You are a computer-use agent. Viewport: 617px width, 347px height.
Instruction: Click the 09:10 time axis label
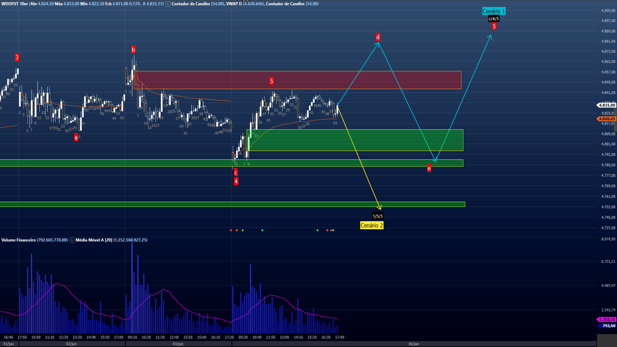point(132,337)
